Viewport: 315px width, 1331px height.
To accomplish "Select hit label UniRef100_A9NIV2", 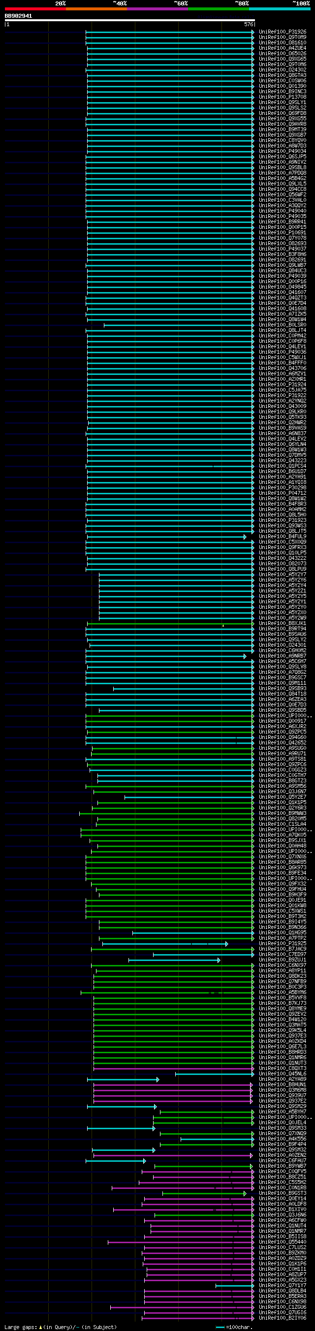I will pos(283,162).
